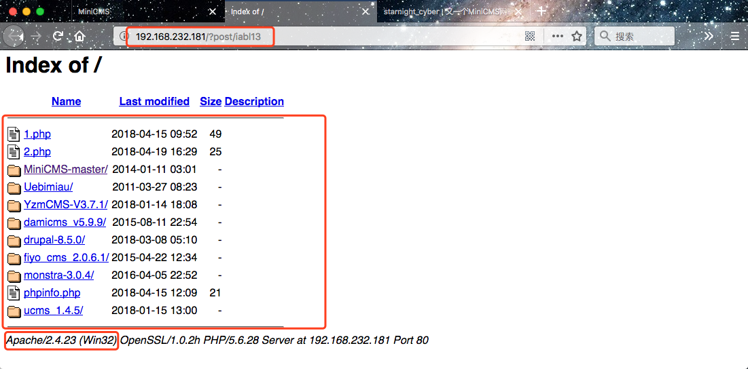Reload the current page
The width and height of the screenshot is (748, 369).
pos(58,36)
